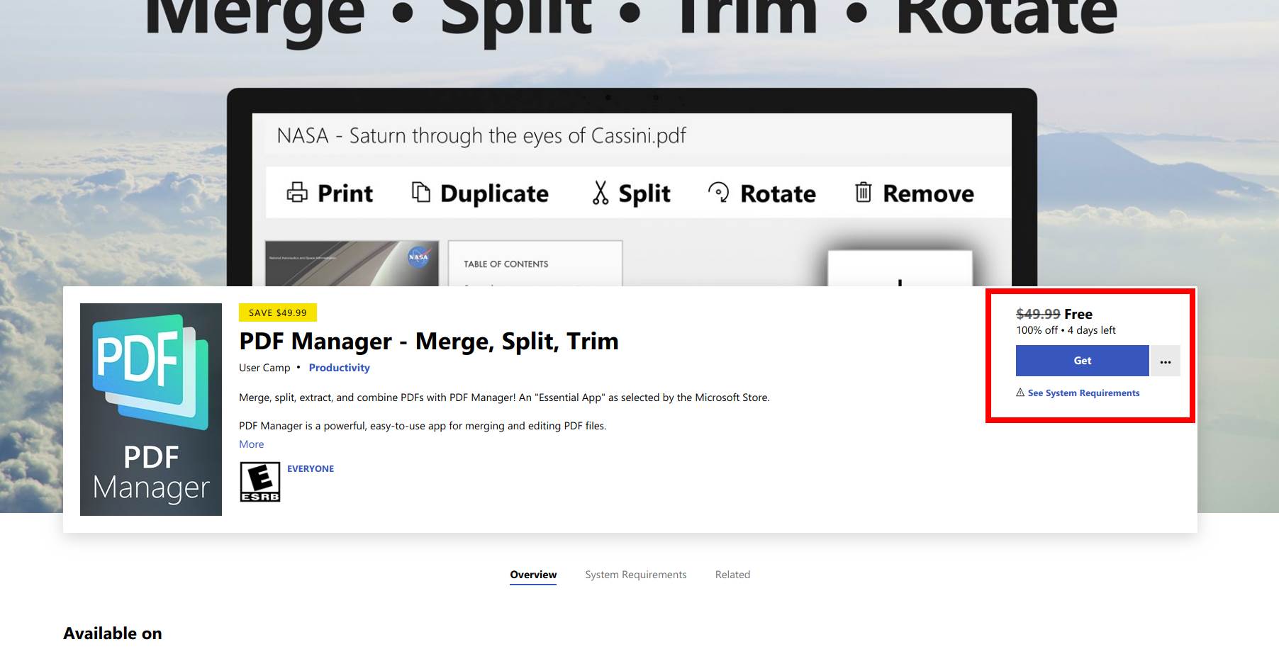Click the NASA cover page thumbnail
This screenshot has width=1279, height=654.
point(352,264)
